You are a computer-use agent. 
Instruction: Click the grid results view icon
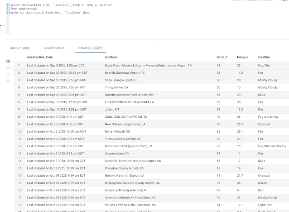click(x=8, y=61)
